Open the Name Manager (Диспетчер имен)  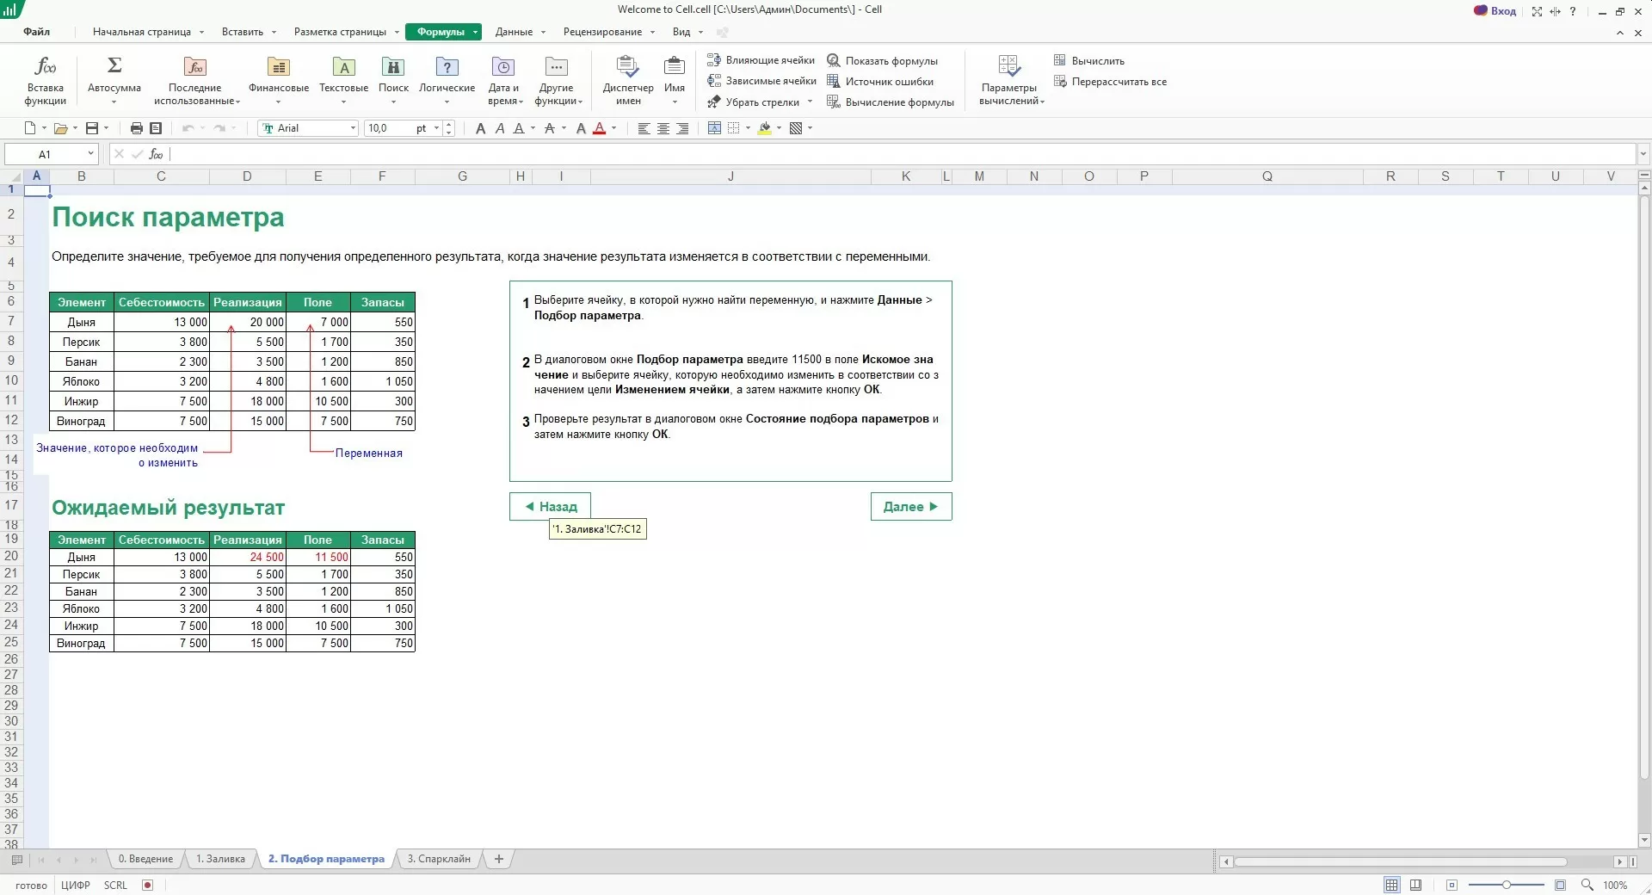628,80
